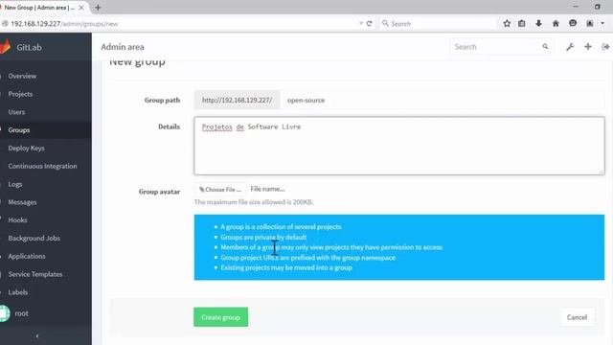This screenshot has height=345, width=613.
Task: Click the root user avatar
Action: (x=4, y=313)
